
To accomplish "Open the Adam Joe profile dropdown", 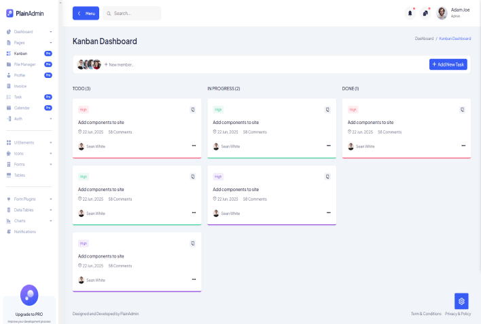I will pyautogui.click(x=453, y=13).
